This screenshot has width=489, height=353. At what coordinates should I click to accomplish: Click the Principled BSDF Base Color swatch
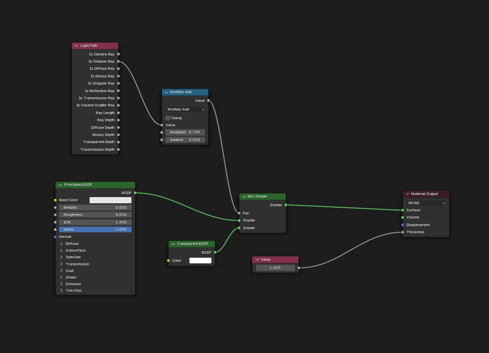111,200
